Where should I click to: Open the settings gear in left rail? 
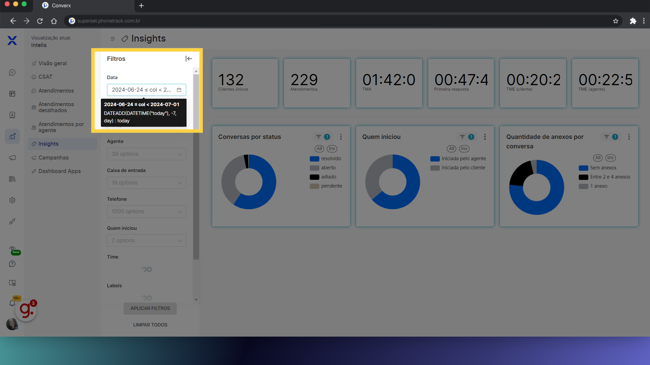pyautogui.click(x=13, y=200)
